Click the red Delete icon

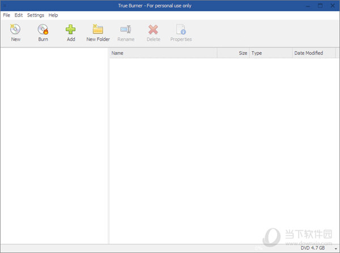154,29
